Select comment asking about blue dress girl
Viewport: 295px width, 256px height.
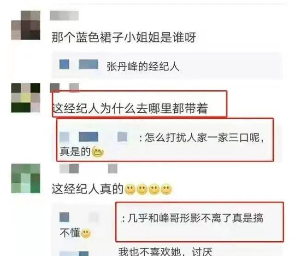coord(124,37)
